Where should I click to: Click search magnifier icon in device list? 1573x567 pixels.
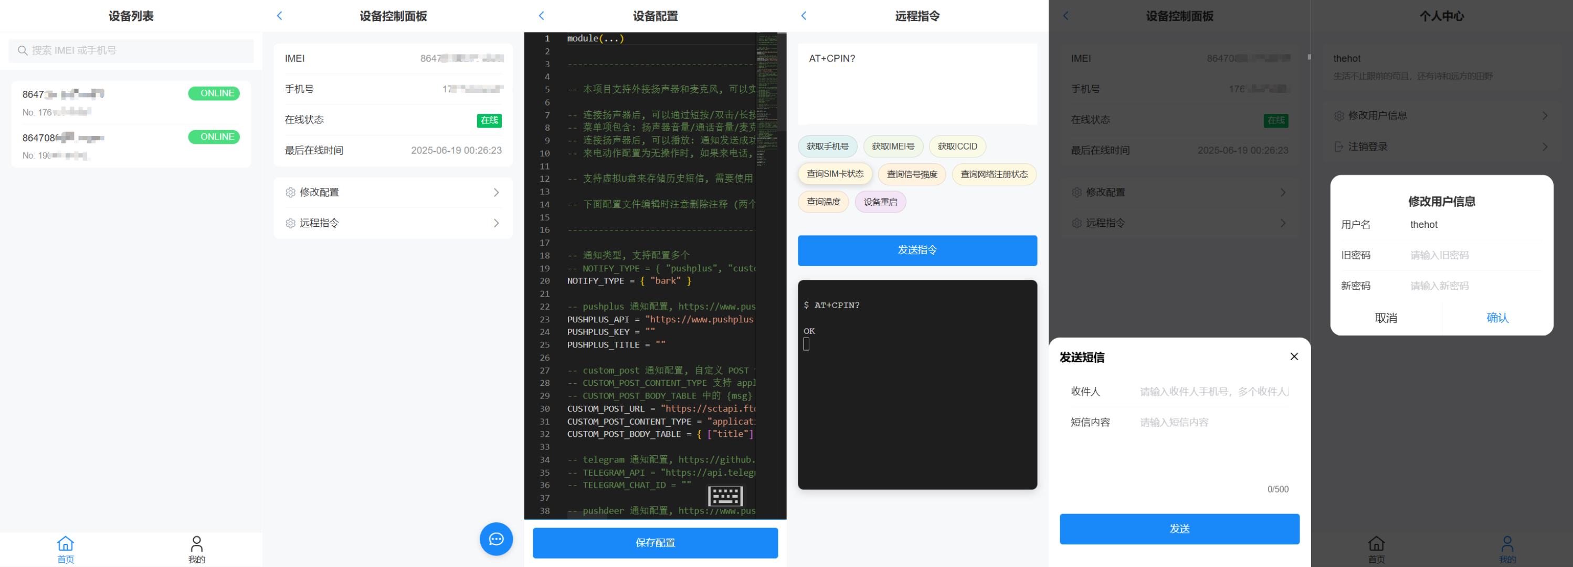coord(23,51)
